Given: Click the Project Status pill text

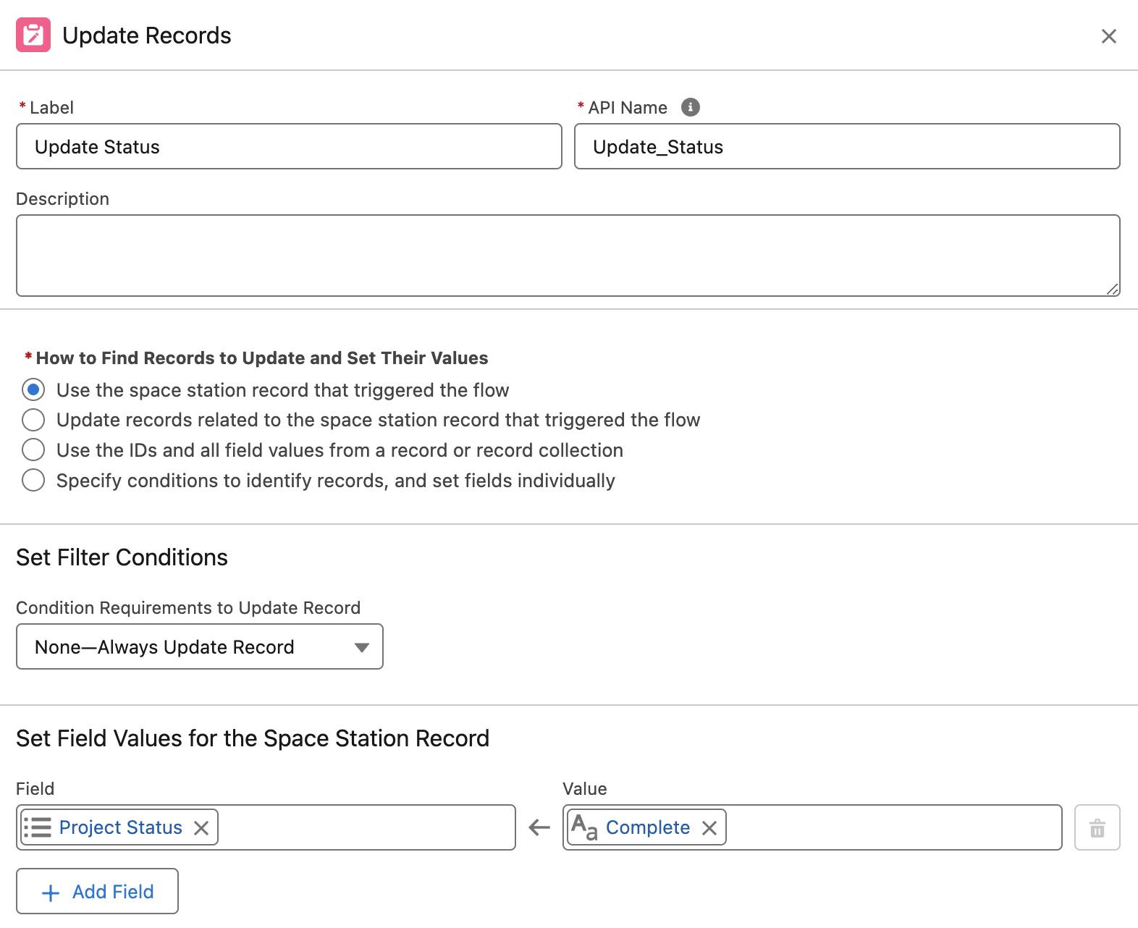Looking at the screenshot, I should click(121, 827).
